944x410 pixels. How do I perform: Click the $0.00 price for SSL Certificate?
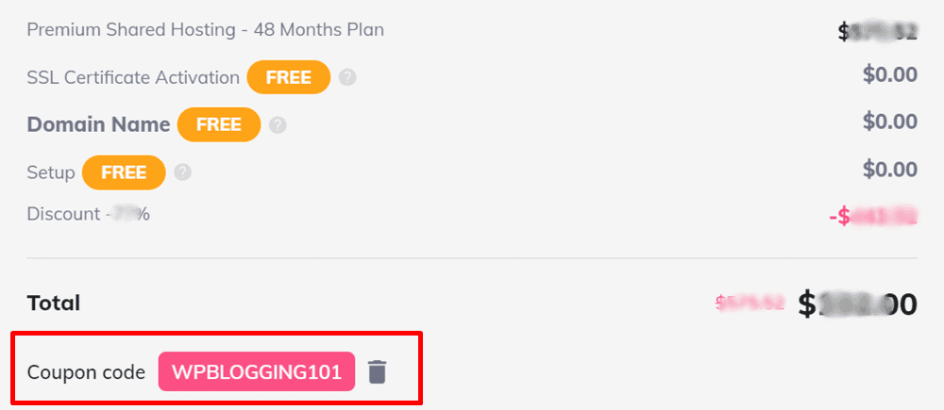click(890, 74)
